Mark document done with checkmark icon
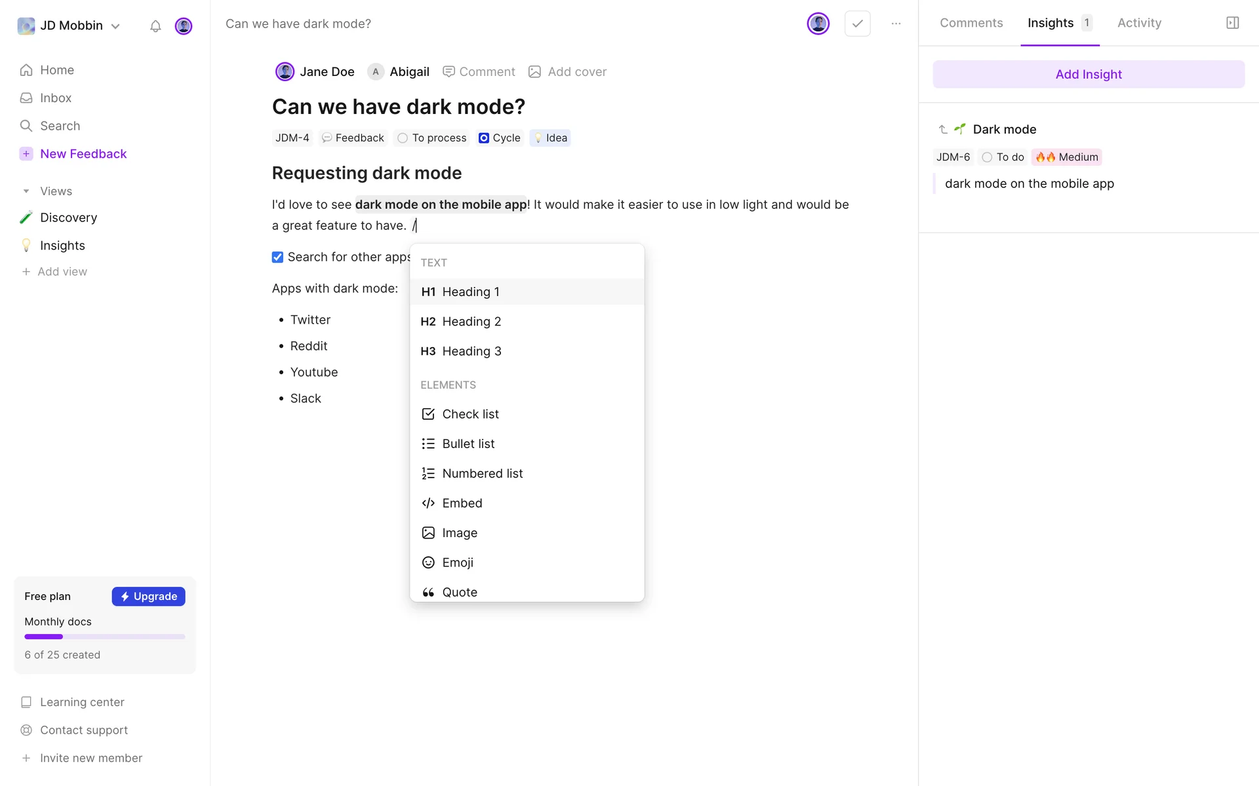The width and height of the screenshot is (1259, 786). (x=857, y=24)
